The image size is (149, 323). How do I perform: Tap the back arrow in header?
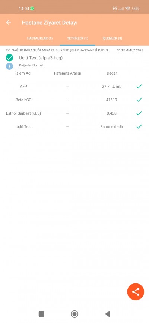[9, 22]
